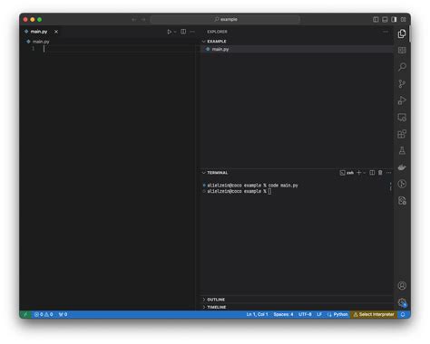Go back with the title bar left arrow
430x344 pixels.
point(134,20)
